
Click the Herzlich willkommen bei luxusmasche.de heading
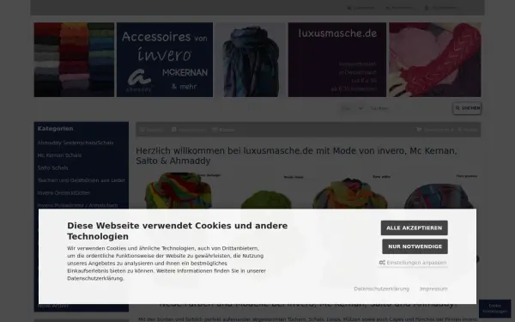(297, 155)
